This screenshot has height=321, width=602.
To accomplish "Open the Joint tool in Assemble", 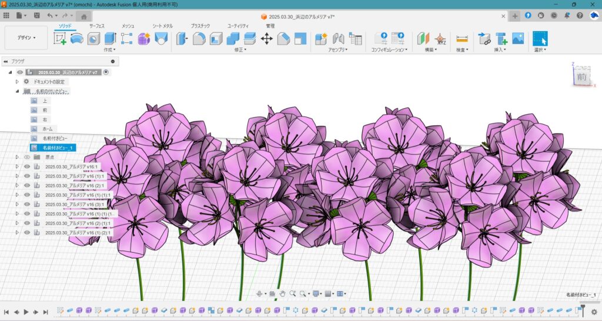I will click(x=338, y=39).
